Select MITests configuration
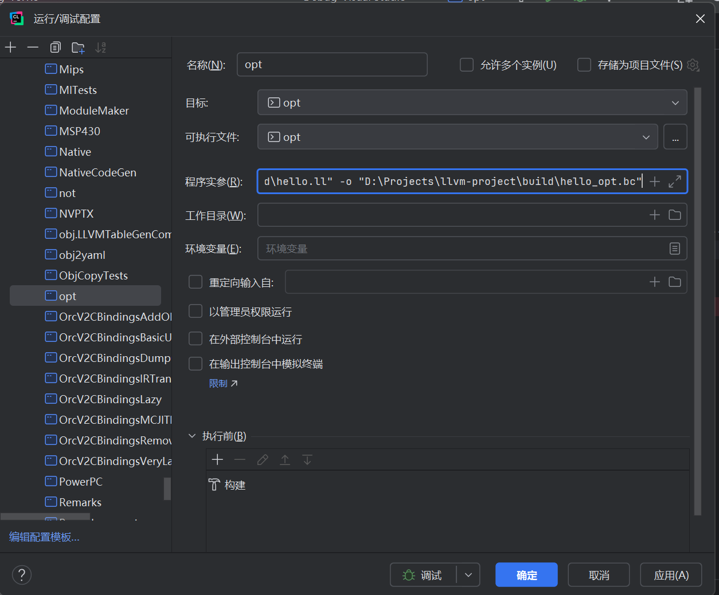The height and width of the screenshot is (595, 719). coord(71,90)
